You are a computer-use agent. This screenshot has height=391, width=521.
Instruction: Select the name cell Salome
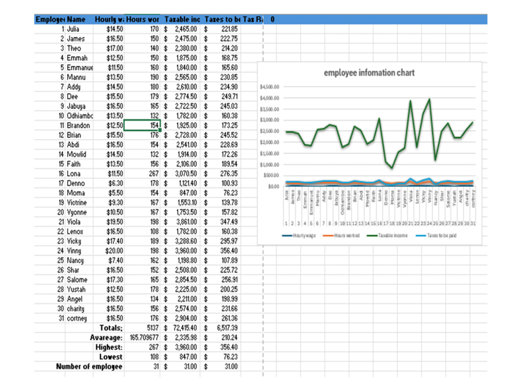coord(79,279)
